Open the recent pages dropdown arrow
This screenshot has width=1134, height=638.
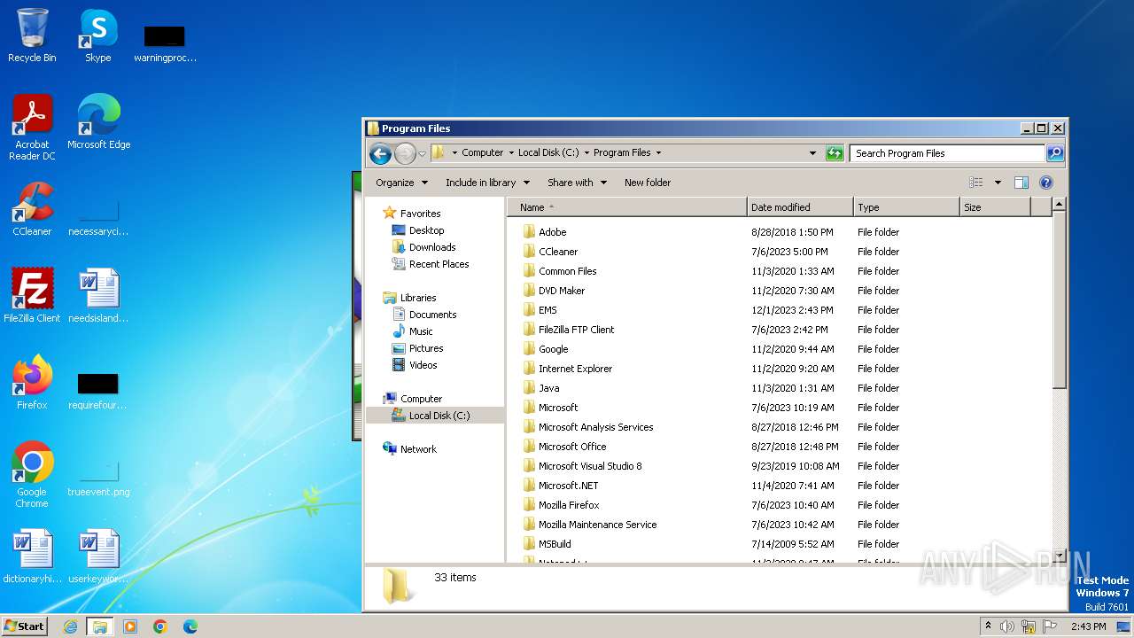click(x=422, y=153)
